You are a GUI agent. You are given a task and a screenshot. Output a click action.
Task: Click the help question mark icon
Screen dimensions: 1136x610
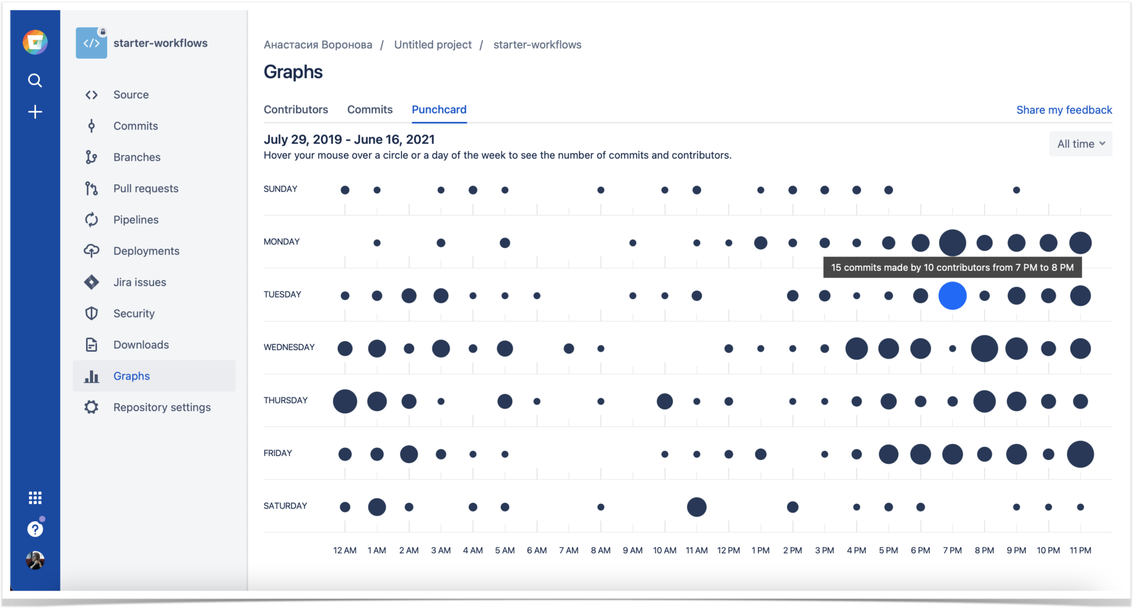coord(35,529)
